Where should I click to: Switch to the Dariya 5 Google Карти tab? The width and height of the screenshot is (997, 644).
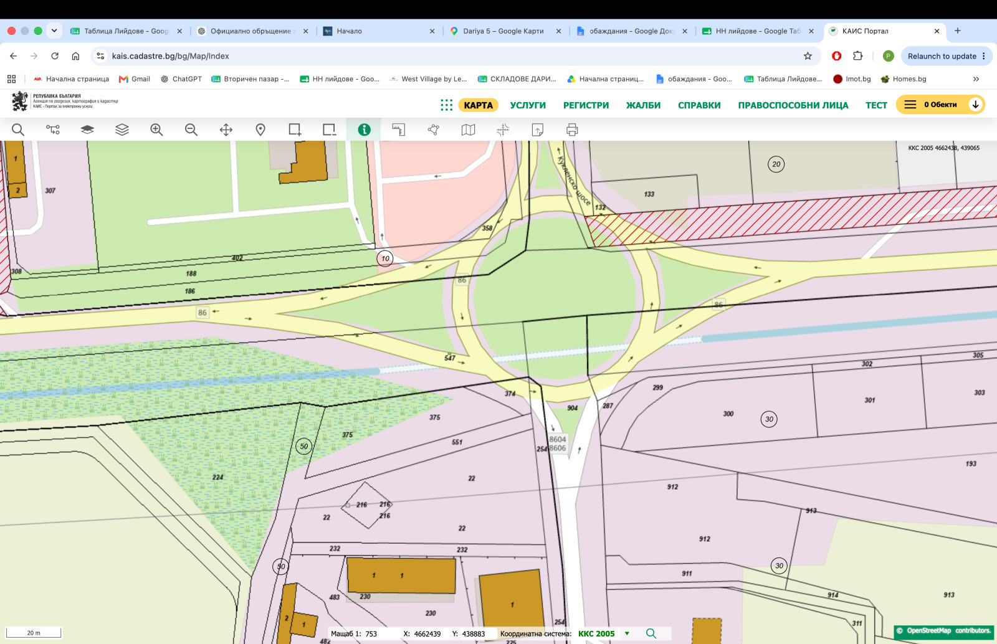point(503,31)
